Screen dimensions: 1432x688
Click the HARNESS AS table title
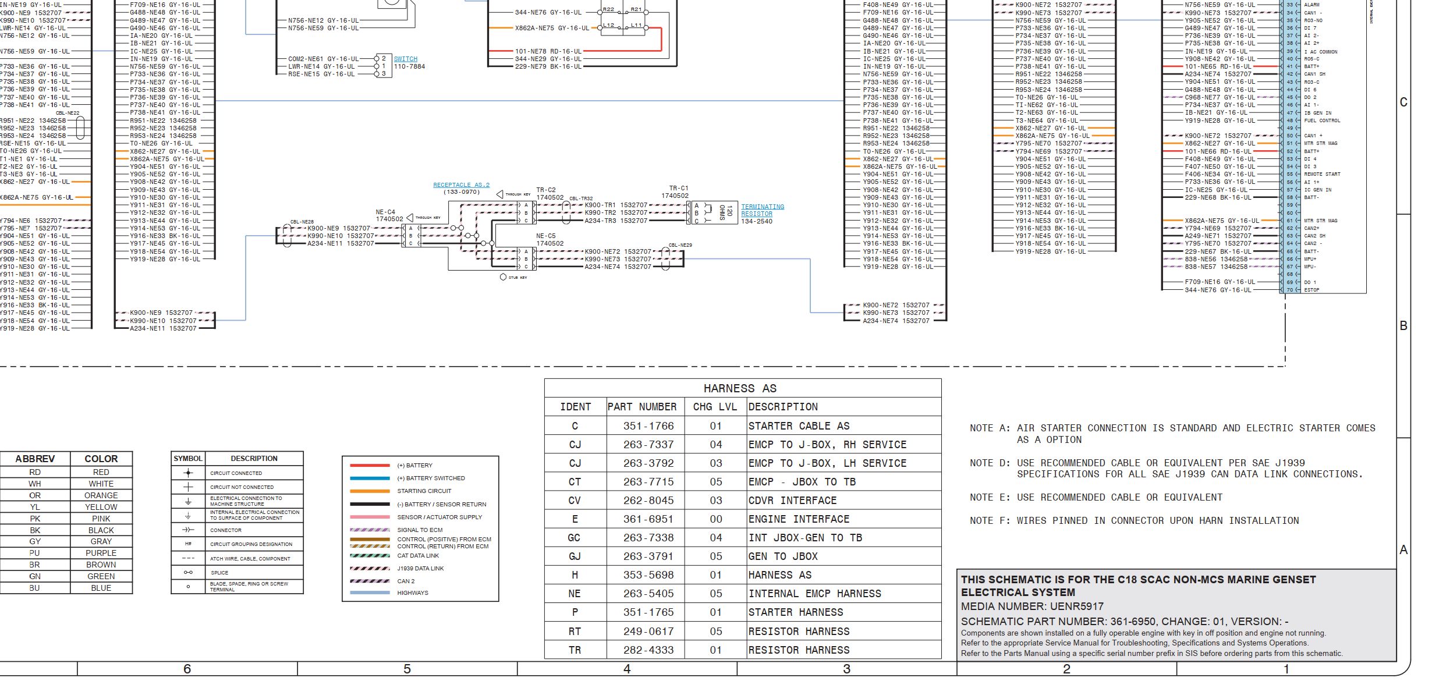(740, 388)
